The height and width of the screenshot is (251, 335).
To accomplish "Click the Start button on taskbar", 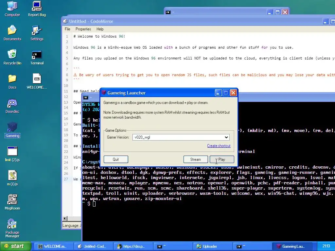I will [15, 246].
